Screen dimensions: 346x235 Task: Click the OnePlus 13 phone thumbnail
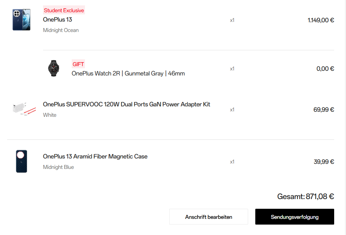point(22,20)
